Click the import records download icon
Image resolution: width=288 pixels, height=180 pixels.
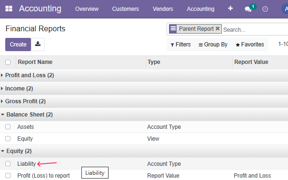pos(38,44)
